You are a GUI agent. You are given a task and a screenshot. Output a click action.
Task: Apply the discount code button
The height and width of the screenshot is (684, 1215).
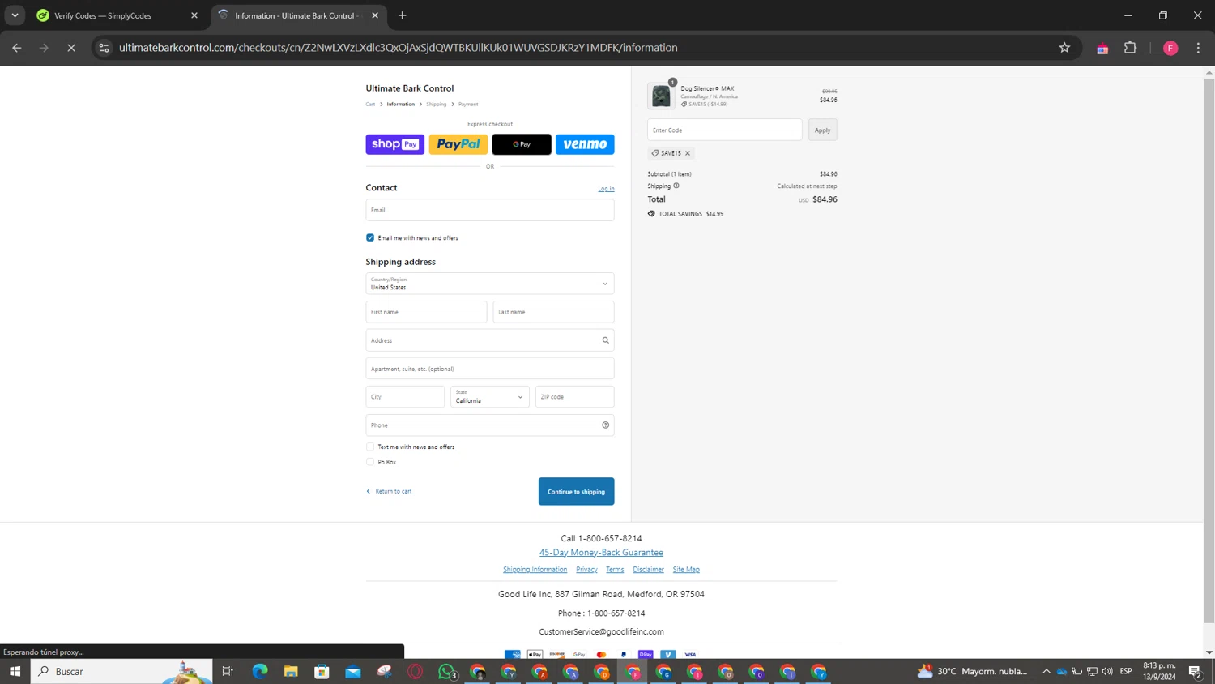tap(822, 130)
